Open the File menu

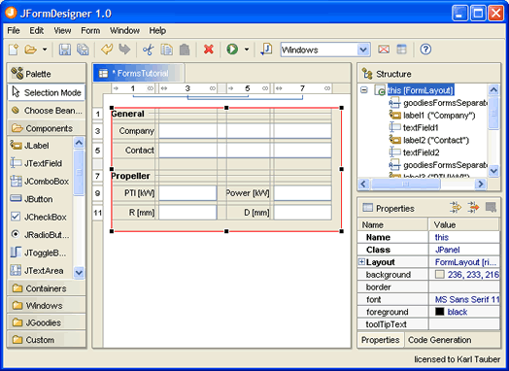pos(14,30)
